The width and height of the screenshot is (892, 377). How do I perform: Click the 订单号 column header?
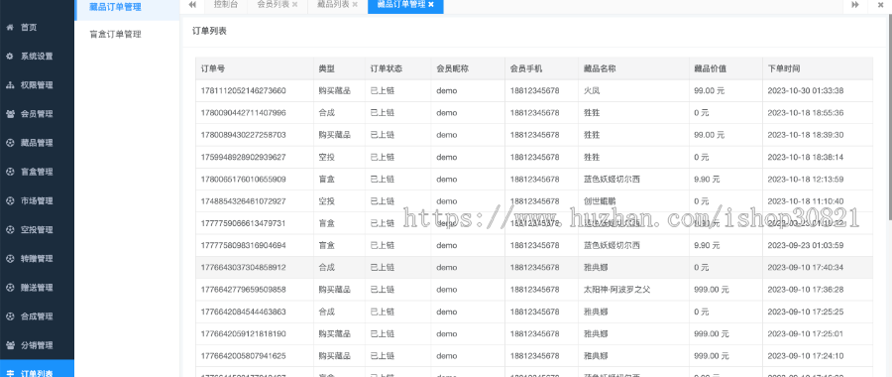[x=255, y=68]
